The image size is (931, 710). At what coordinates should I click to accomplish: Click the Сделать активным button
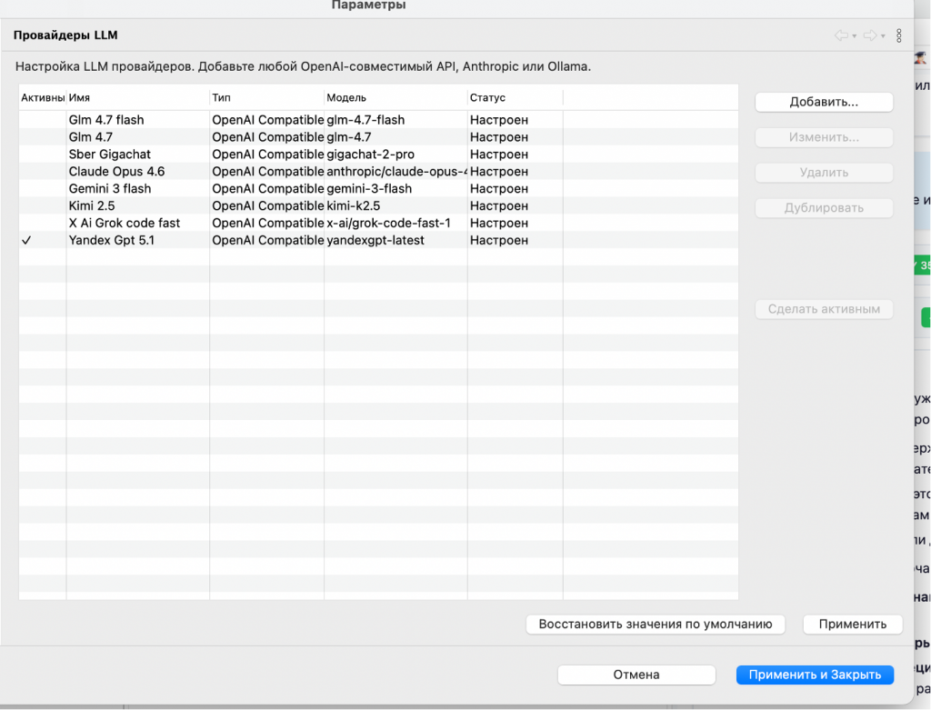pyautogui.click(x=824, y=309)
